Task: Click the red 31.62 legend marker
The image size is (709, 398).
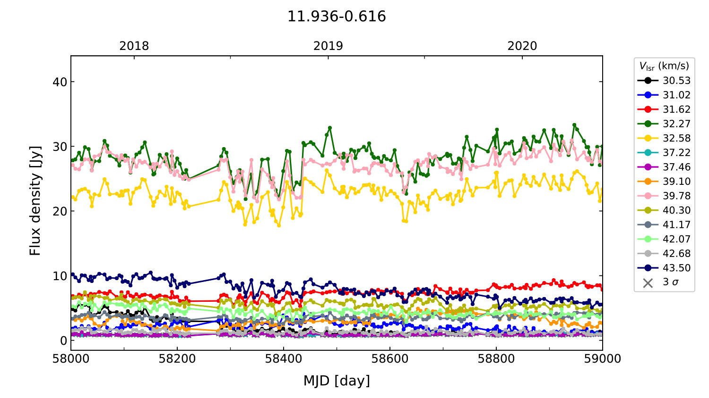Action: tap(648, 109)
